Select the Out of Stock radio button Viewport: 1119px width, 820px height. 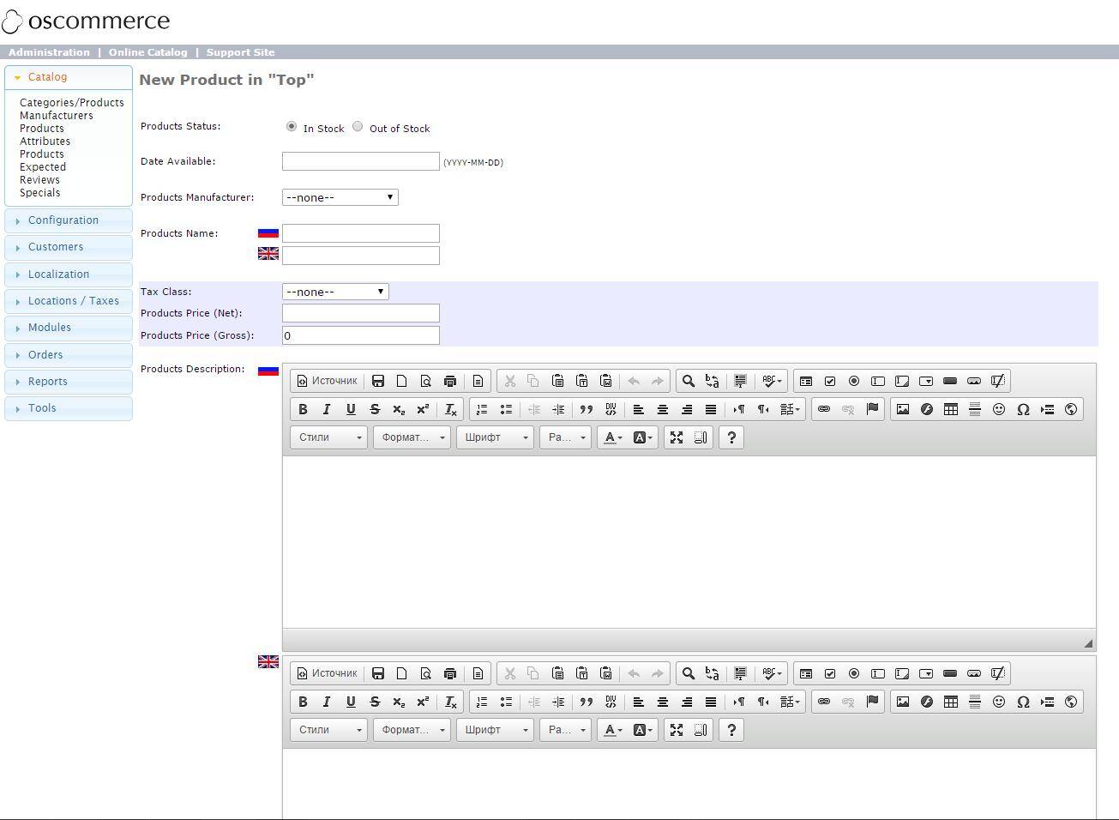[358, 127]
